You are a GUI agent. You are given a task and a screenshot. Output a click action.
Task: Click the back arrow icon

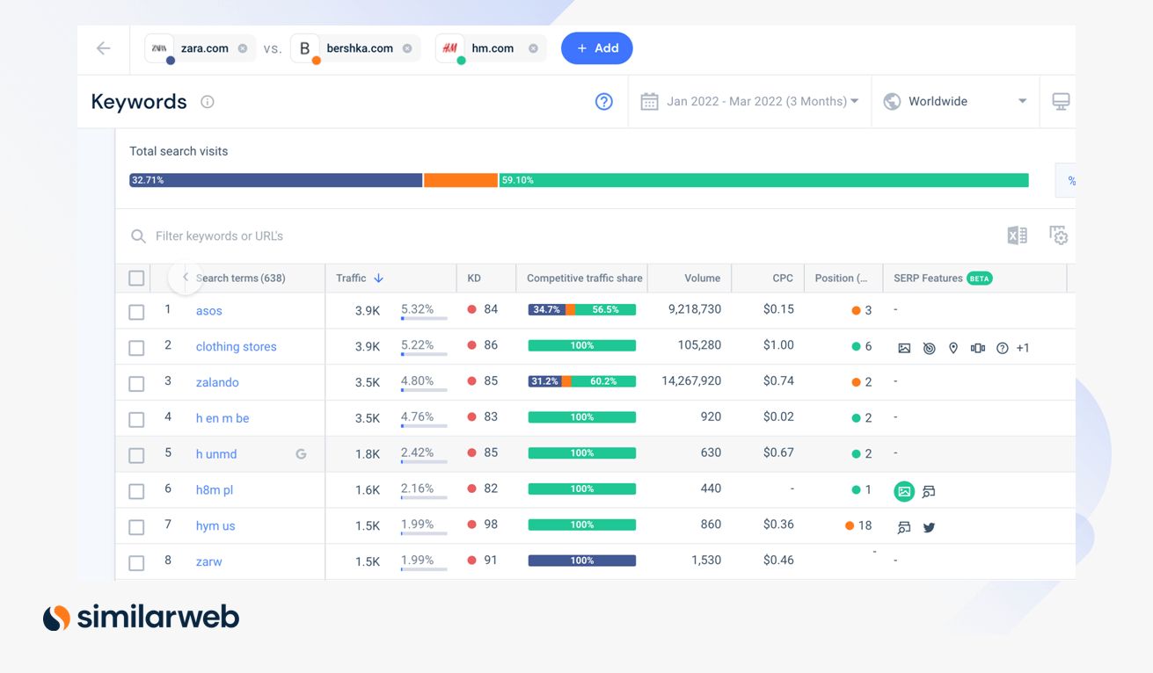point(104,48)
